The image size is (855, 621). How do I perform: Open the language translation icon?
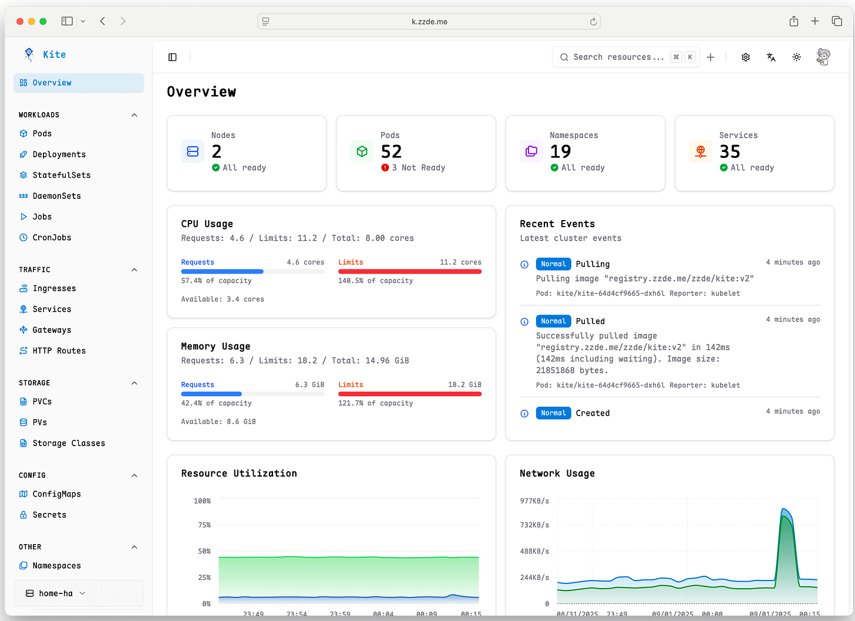click(x=771, y=57)
